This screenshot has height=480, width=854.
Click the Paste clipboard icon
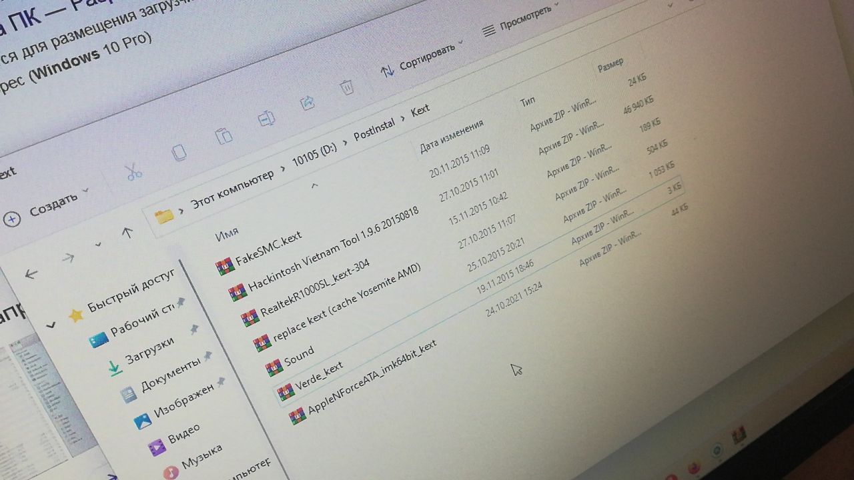pyautogui.click(x=224, y=136)
